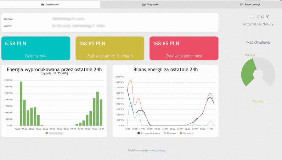This screenshot has height=160, width=282.
Task: Click the 19 s temu timestamp
Action: [258, 101]
